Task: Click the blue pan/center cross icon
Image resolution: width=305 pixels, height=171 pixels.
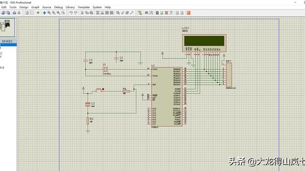Action: tap(44, 13)
